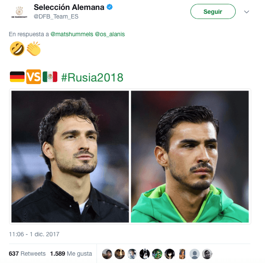265x263 pixels.
Task: Open the tweet timestamp 11:06 - 1 dic. 2017
Action: (x=34, y=234)
